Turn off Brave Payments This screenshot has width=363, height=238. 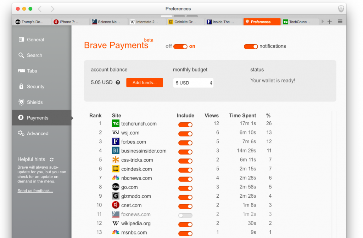pyautogui.click(x=180, y=46)
